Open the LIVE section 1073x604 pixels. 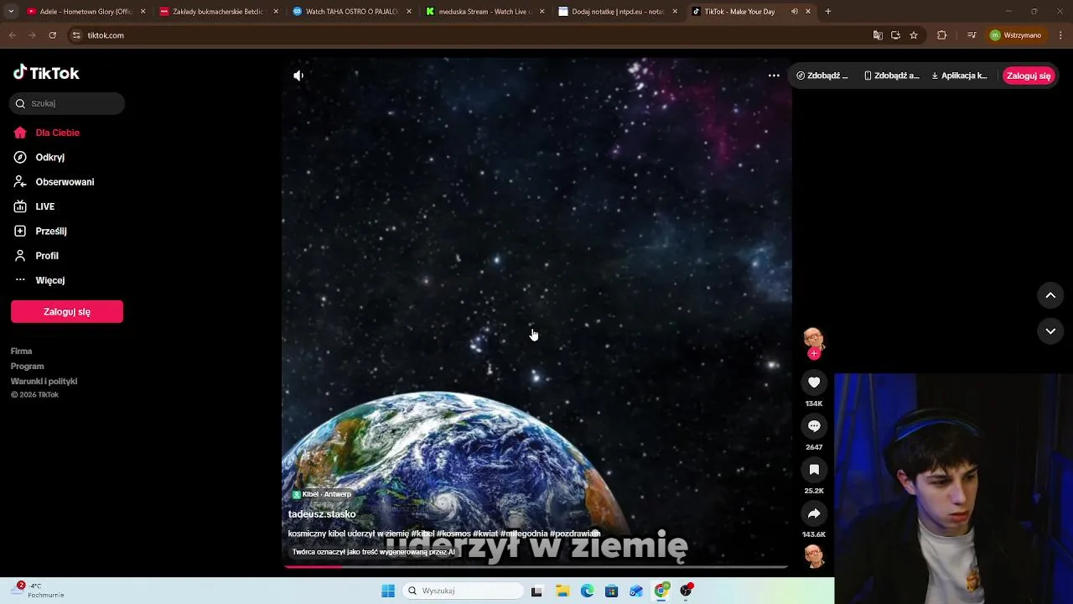pyautogui.click(x=44, y=206)
